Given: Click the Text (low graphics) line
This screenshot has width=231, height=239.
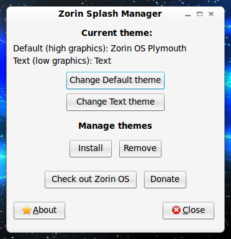Looking at the screenshot, I should 62,61.
